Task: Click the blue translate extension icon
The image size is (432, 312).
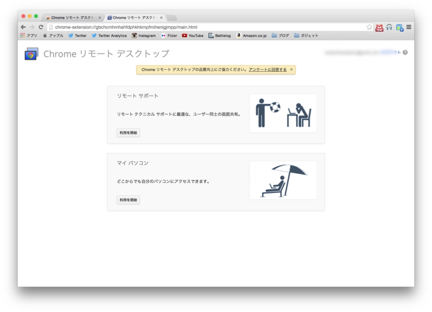Action: 400,27
